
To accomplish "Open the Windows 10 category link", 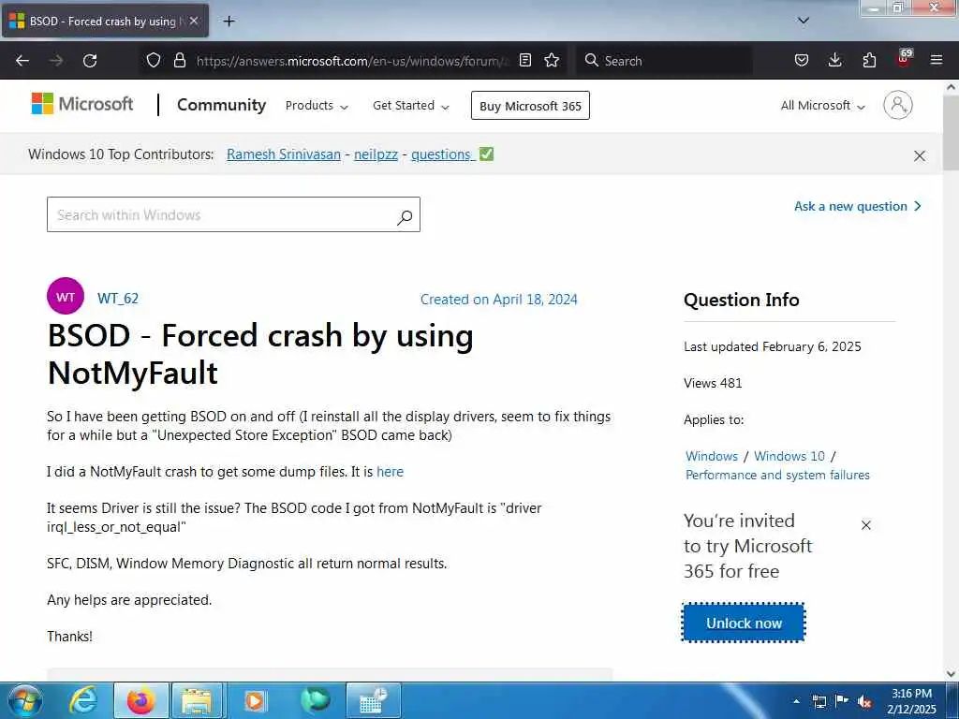I will pyautogui.click(x=789, y=456).
